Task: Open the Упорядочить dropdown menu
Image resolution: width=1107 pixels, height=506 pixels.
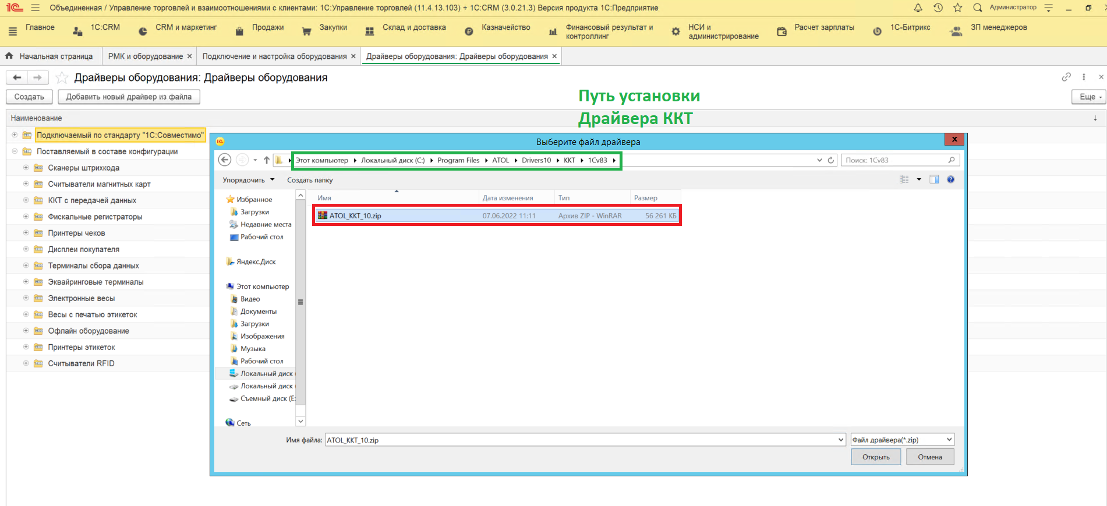Action: 248,180
